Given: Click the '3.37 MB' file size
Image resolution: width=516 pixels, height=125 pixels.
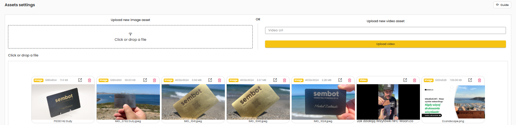Looking at the screenshot, I should (262, 80).
